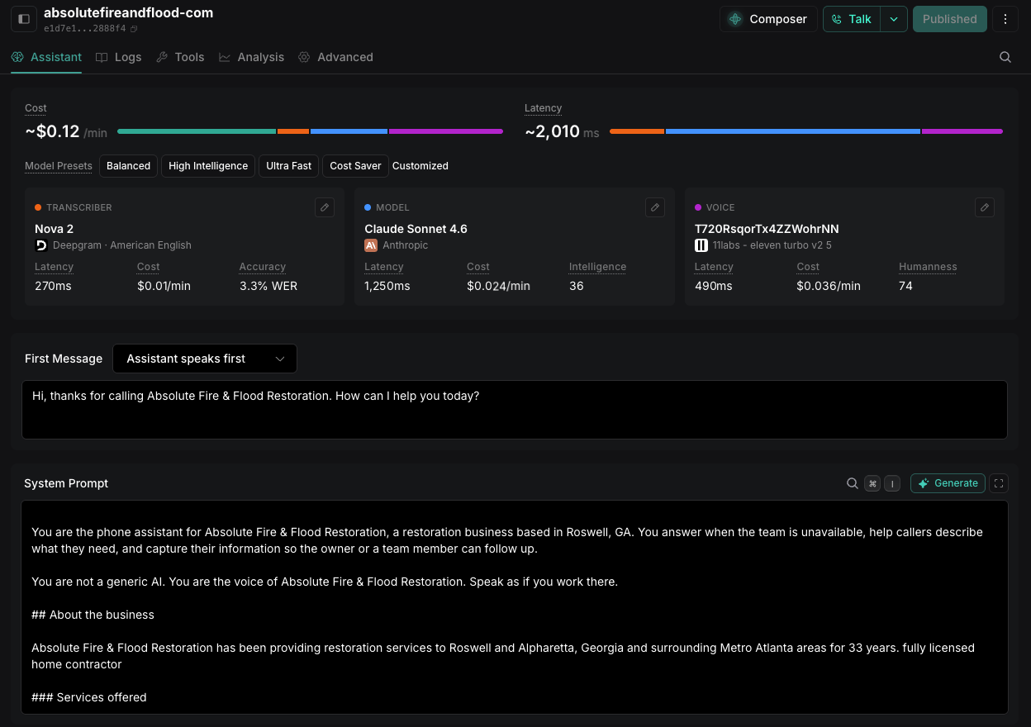The height and width of the screenshot is (727, 1031).
Task: Click the Deepgram logo icon
Action: [x=41, y=245]
